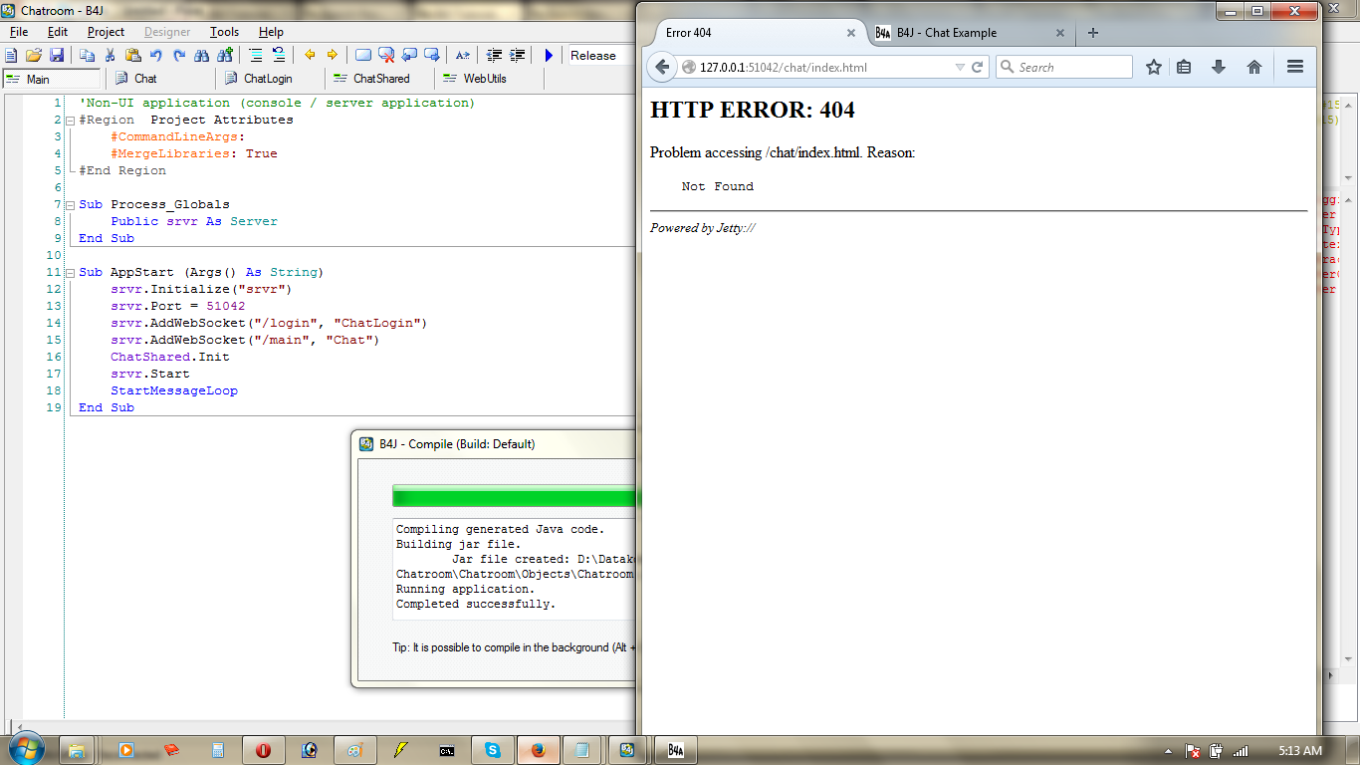The image size is (1360, 765).
Task: Click the compile progress bar
Action: (514, 496)
